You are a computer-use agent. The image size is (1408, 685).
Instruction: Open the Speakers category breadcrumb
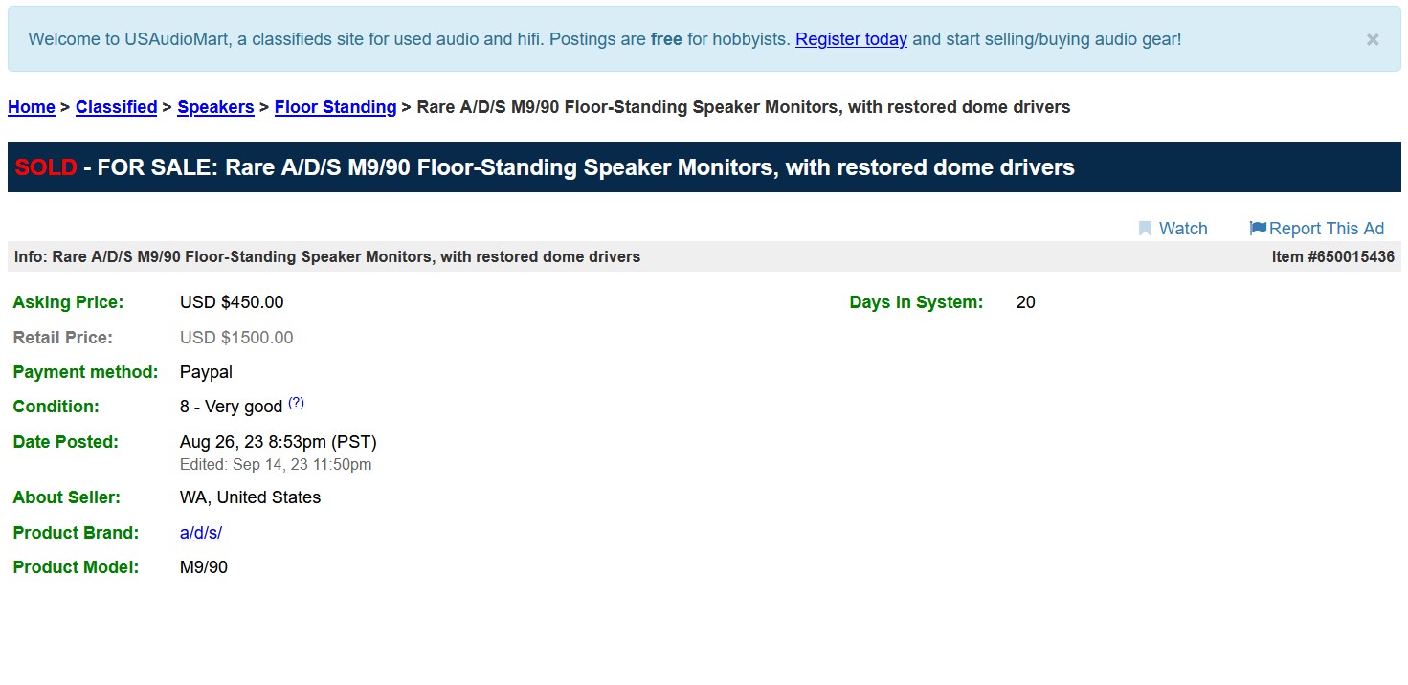[x=215, y=107]
